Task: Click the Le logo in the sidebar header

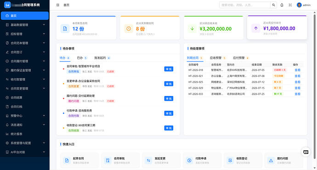Action: (x=7, y=5)
